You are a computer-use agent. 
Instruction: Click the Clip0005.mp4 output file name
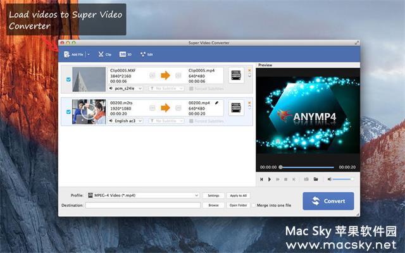201,70
